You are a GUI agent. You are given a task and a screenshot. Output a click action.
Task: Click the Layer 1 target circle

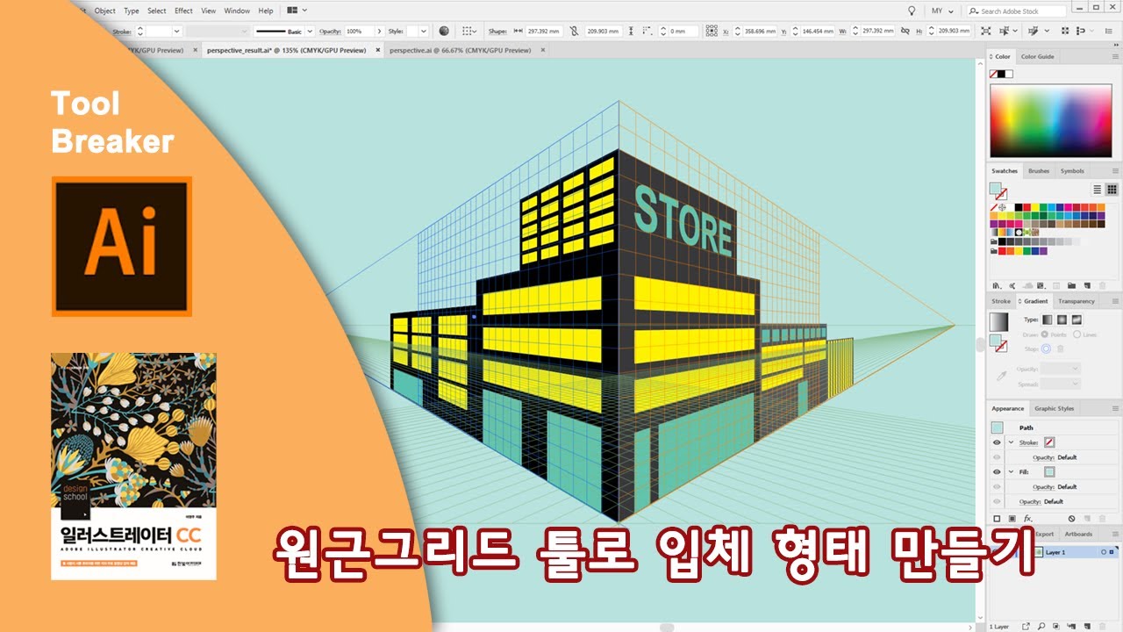(1103, 552)
